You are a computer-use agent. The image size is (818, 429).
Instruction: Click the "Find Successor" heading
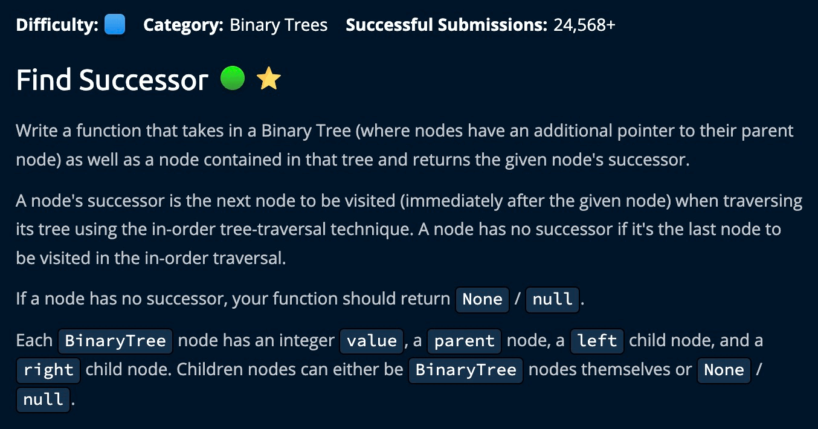(x=112, y=80)
